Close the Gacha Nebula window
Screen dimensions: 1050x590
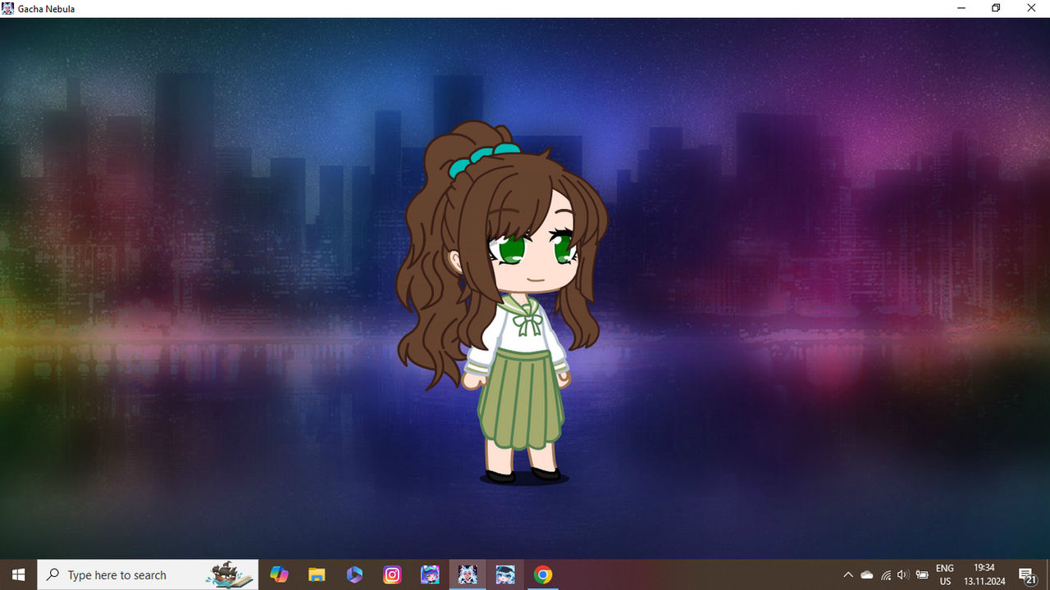(x=1032, y=8)
